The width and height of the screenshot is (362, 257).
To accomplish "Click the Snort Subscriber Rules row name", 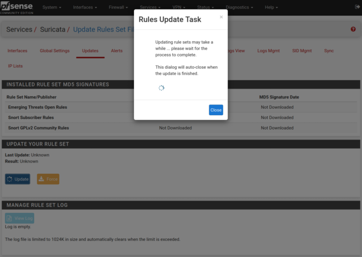I will (31, 117).
